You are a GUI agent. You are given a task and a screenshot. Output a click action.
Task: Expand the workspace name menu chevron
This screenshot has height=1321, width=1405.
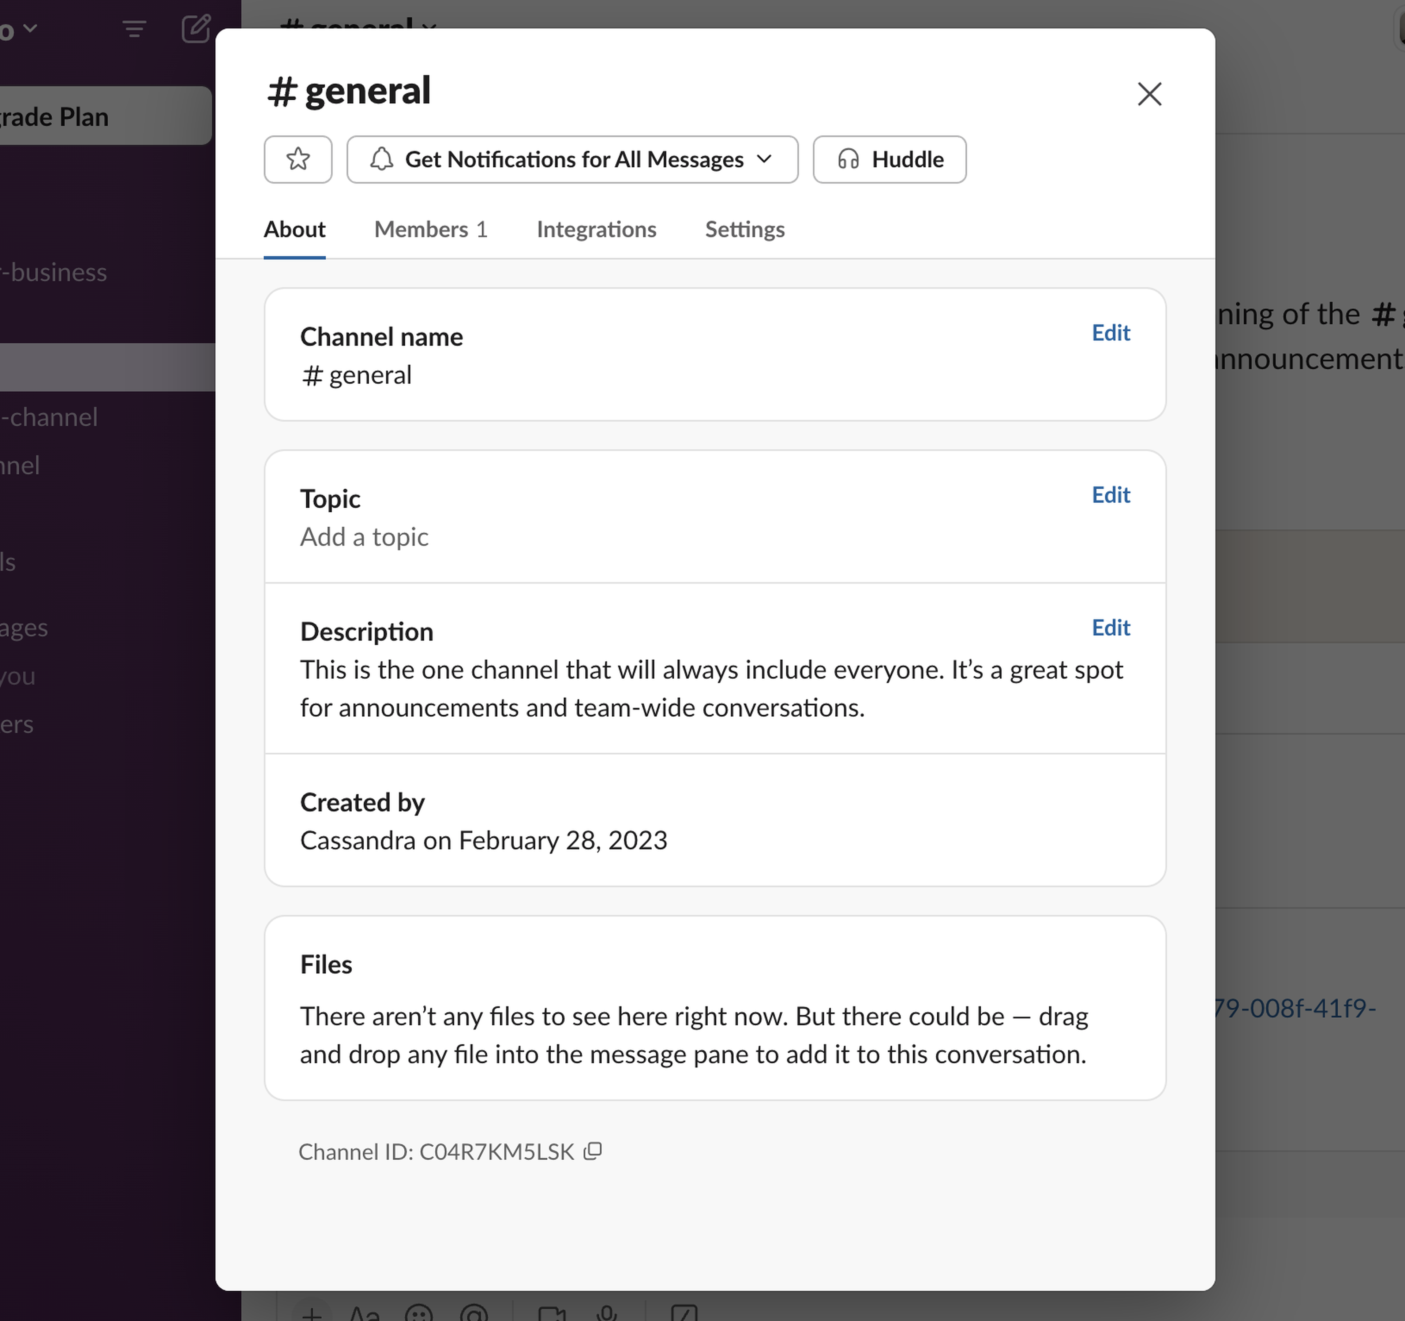pyautogui.click(x=30, y=29)
